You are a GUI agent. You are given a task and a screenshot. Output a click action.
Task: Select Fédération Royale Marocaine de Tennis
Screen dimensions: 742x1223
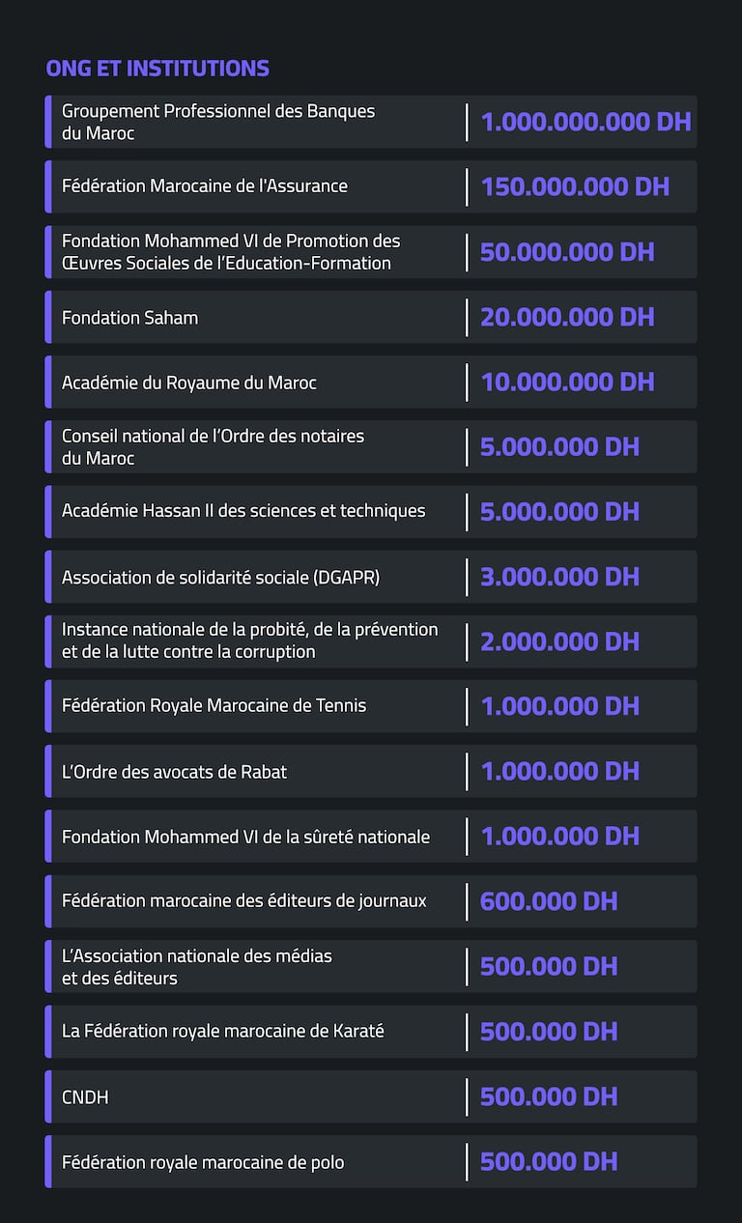click(214, 706)
